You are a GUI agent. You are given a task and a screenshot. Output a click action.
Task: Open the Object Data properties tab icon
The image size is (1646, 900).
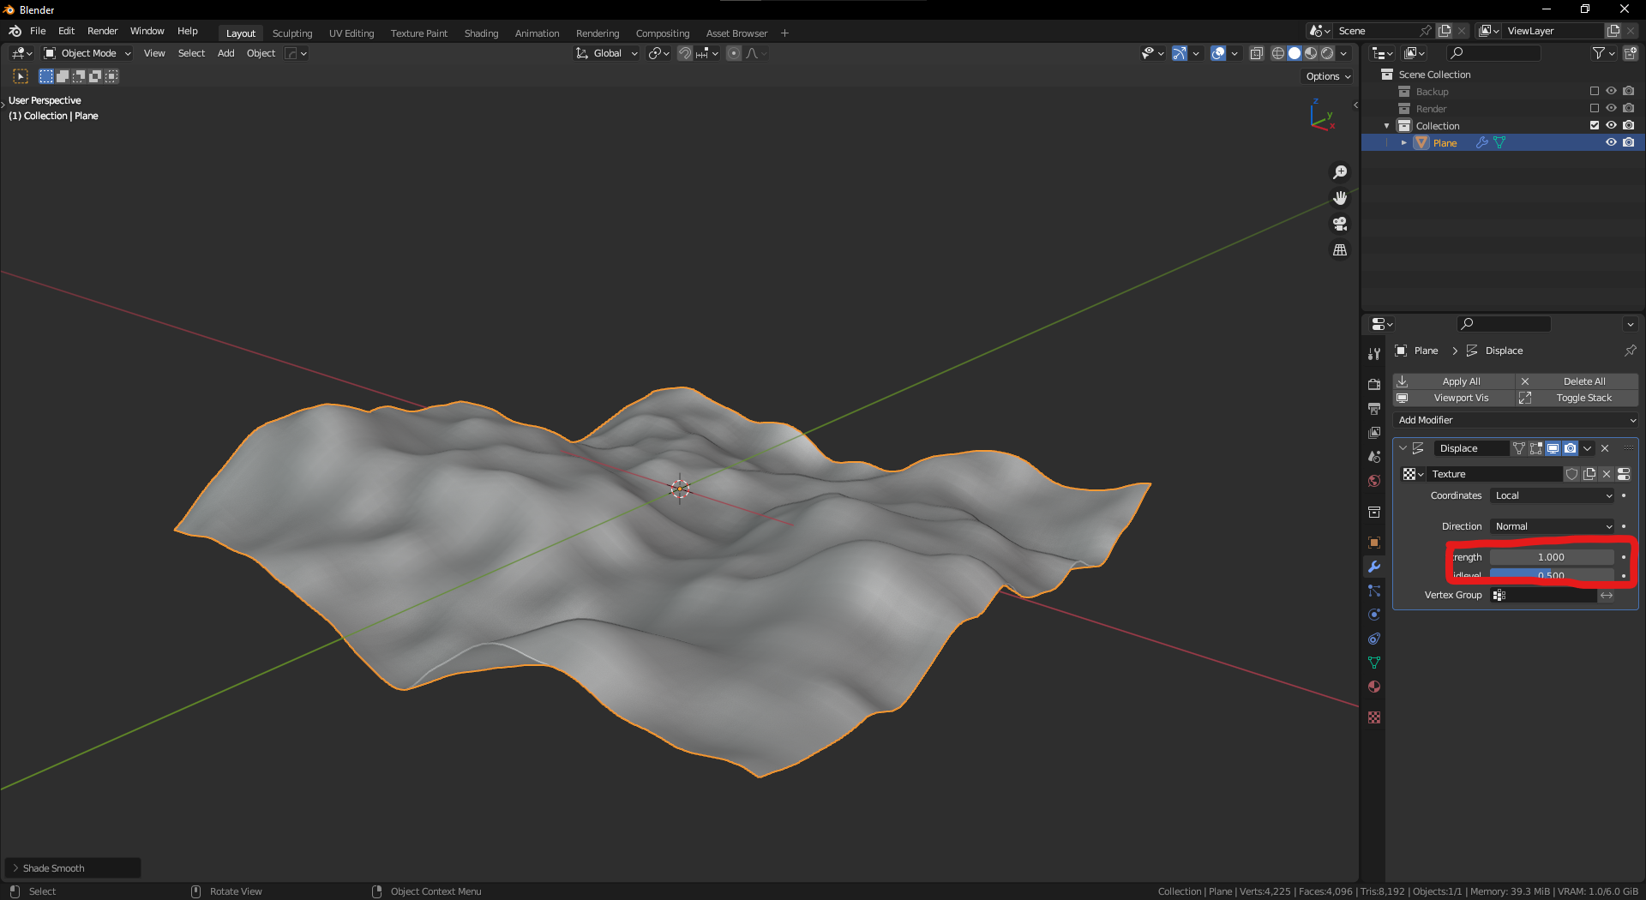[1374, 663]
